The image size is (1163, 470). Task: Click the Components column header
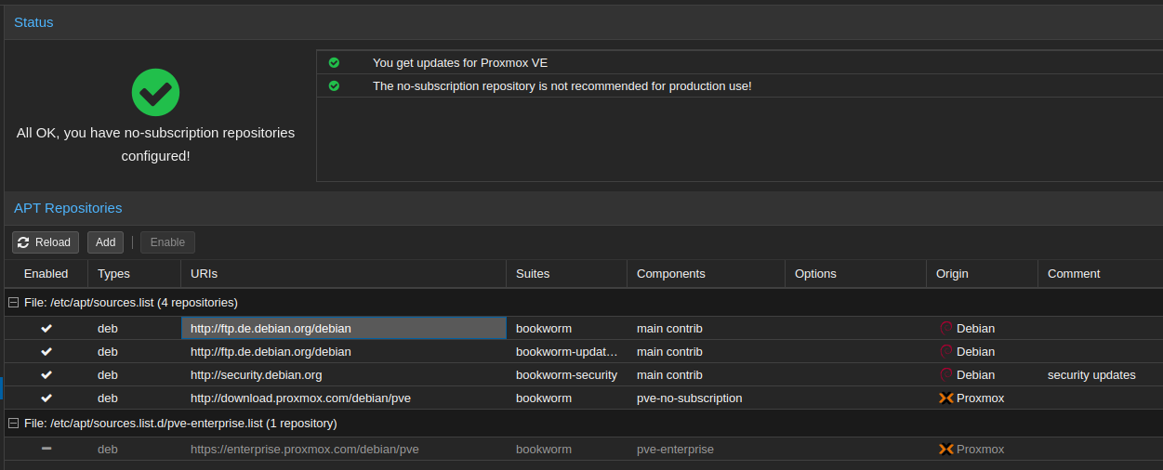670,274
